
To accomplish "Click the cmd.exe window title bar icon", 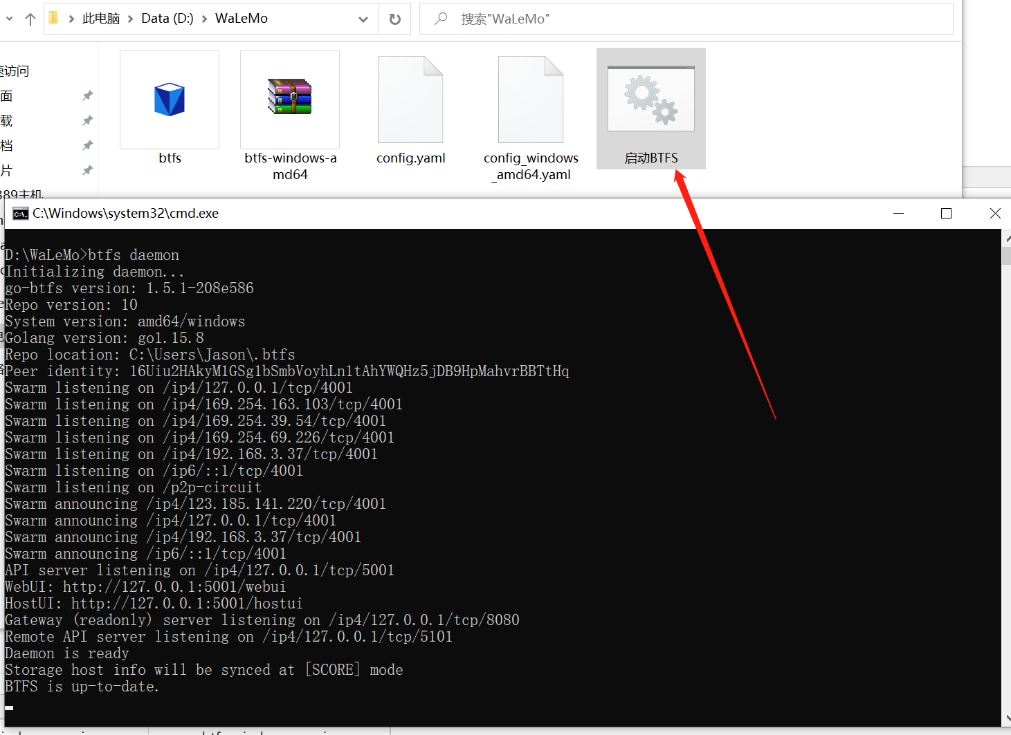I will pyautogui.click(x=20, y=214).
